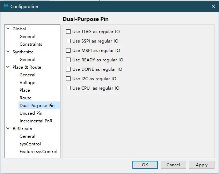Click the Dual-Purpose Pin page heading
This screenshot has width=219, height=174.
tap(86, 19)
